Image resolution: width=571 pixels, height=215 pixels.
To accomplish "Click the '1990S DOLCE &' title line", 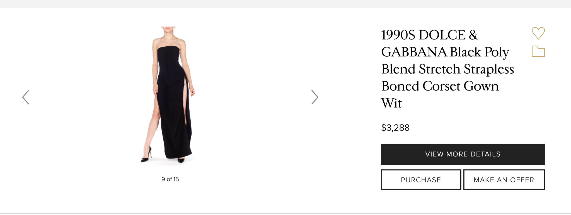I will tap(429, 35).
